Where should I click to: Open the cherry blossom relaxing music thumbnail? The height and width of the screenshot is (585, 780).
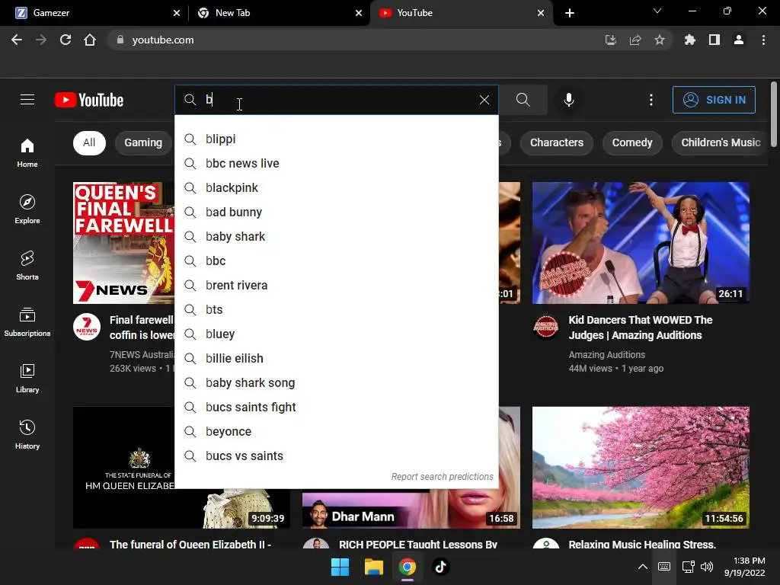click(641, 468)
